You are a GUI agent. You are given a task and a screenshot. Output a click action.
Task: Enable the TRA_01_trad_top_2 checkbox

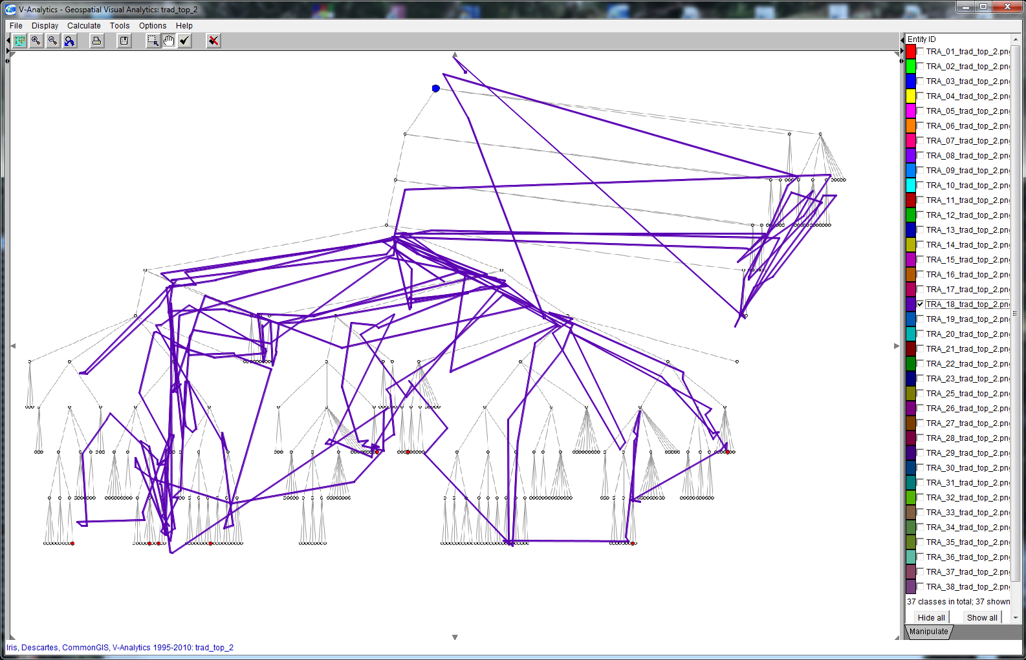[920, 52]
